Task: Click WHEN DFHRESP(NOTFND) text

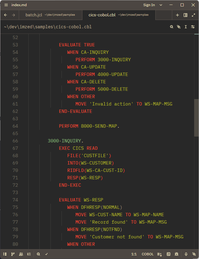Action: [x=95, y=229]
